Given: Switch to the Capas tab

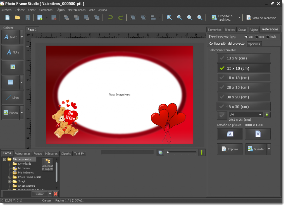Looking at the screenshot, I should click(x=242, y=30).
